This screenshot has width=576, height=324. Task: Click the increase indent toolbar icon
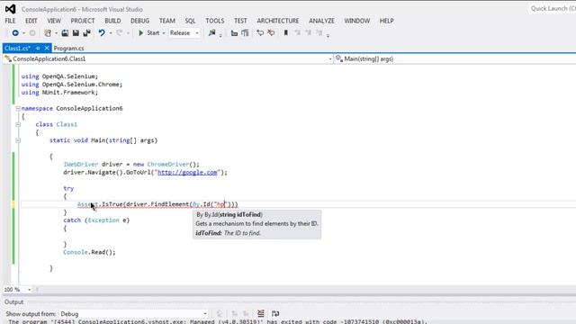245,33
